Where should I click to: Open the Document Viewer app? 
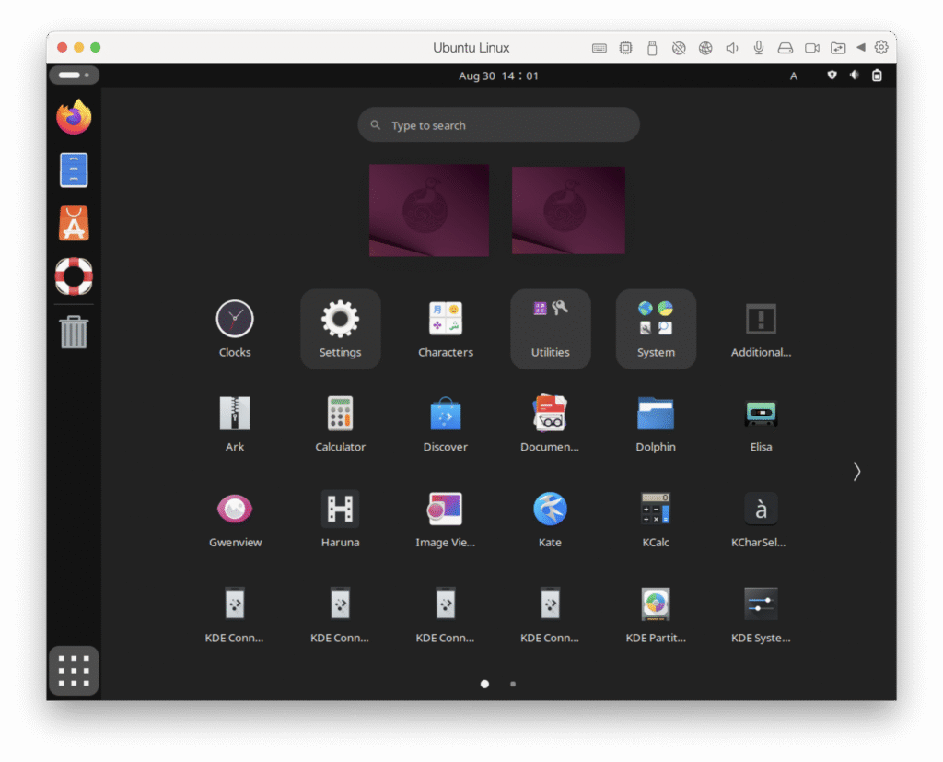tap(550, 424)
